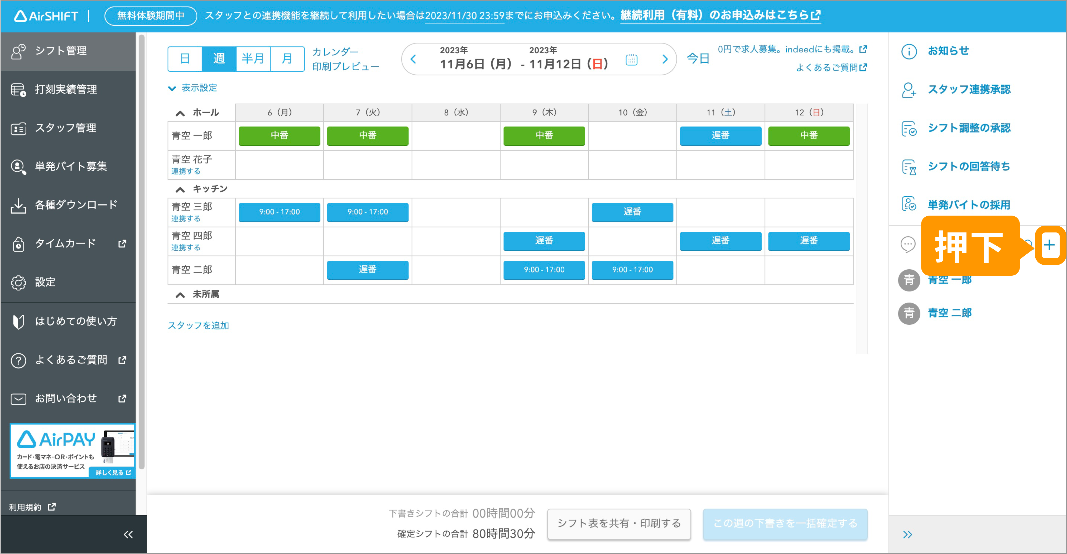The height and width of the screenshot is (554, 1067).
Task: Open 印刷プレビュー link
Action: point(345,67)
